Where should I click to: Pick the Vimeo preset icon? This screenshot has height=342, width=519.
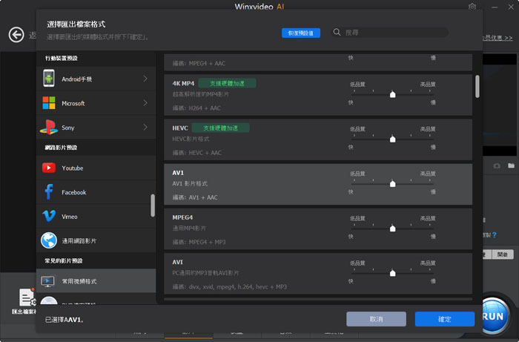point(49,216)
